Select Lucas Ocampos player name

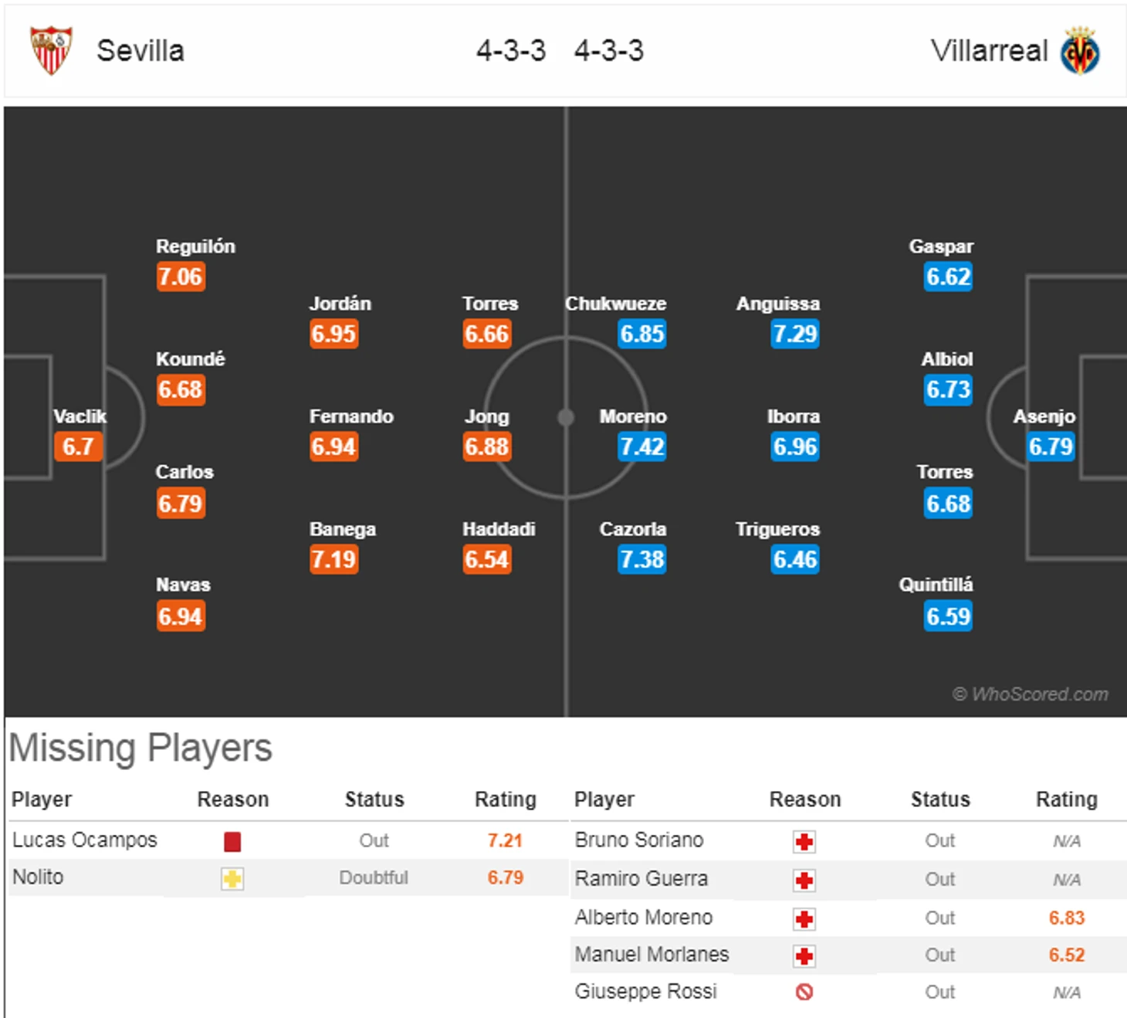coord(85,840)
